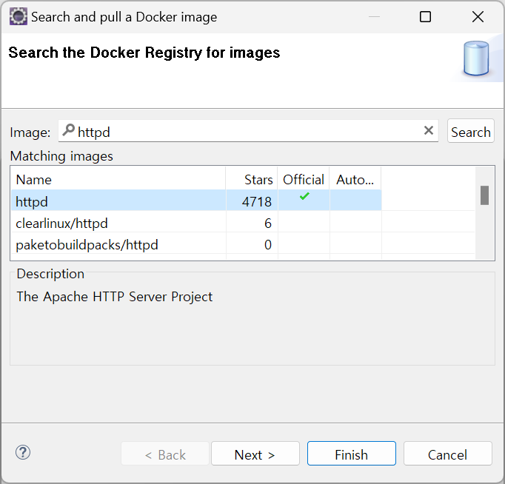Sort results by Name column header
Image resolution: width=505 pixels, height=484 pixels.
pyautogui.click(x=118, y=179)
